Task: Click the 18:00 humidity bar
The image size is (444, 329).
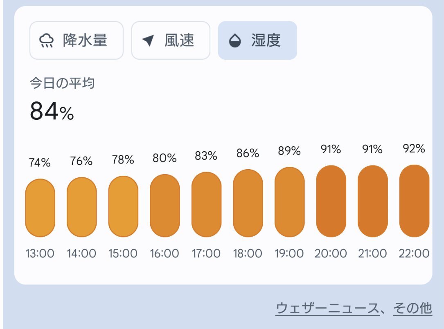Action: pos(248,204)
